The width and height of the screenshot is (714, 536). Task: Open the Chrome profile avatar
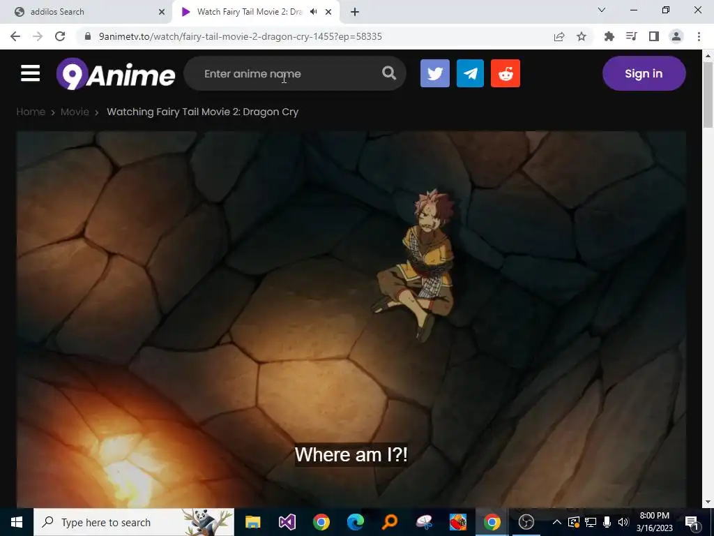click(676, 36)
